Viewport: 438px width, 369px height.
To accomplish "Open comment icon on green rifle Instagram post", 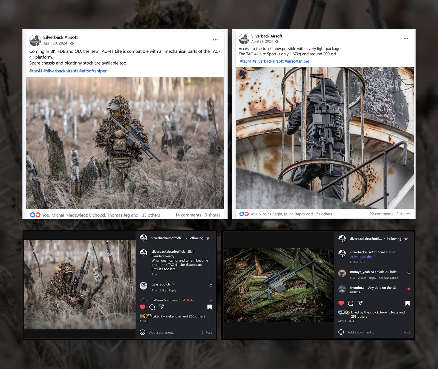I will [350, 303].
